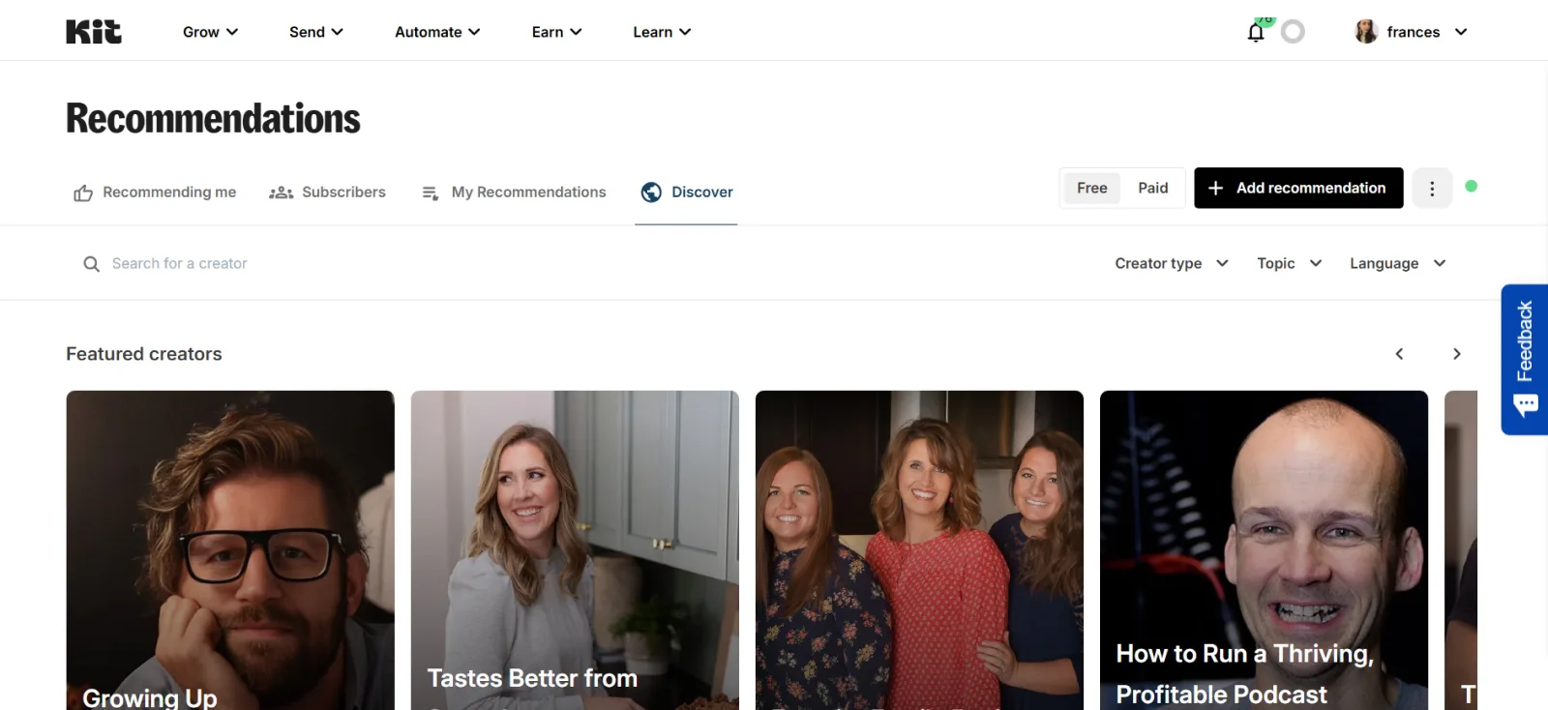Open the Grow menu
1548x710 pixels.
tap(210, 32)
